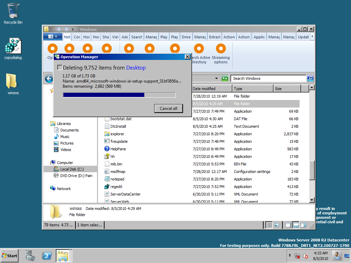Select Computer in the navigation tree
351x263 pixels.
[65, 163]
